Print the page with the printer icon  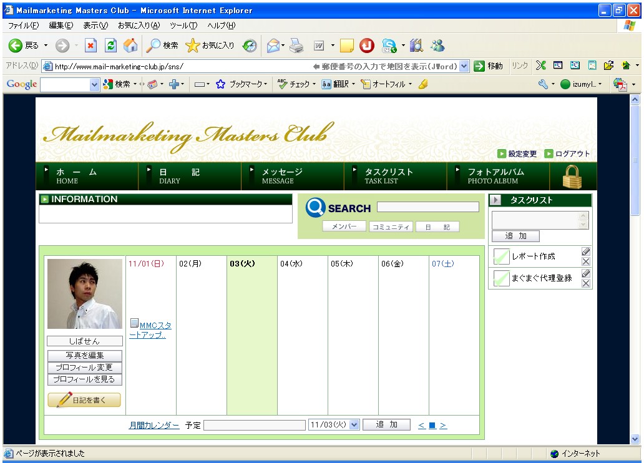[x=296, y=45]
